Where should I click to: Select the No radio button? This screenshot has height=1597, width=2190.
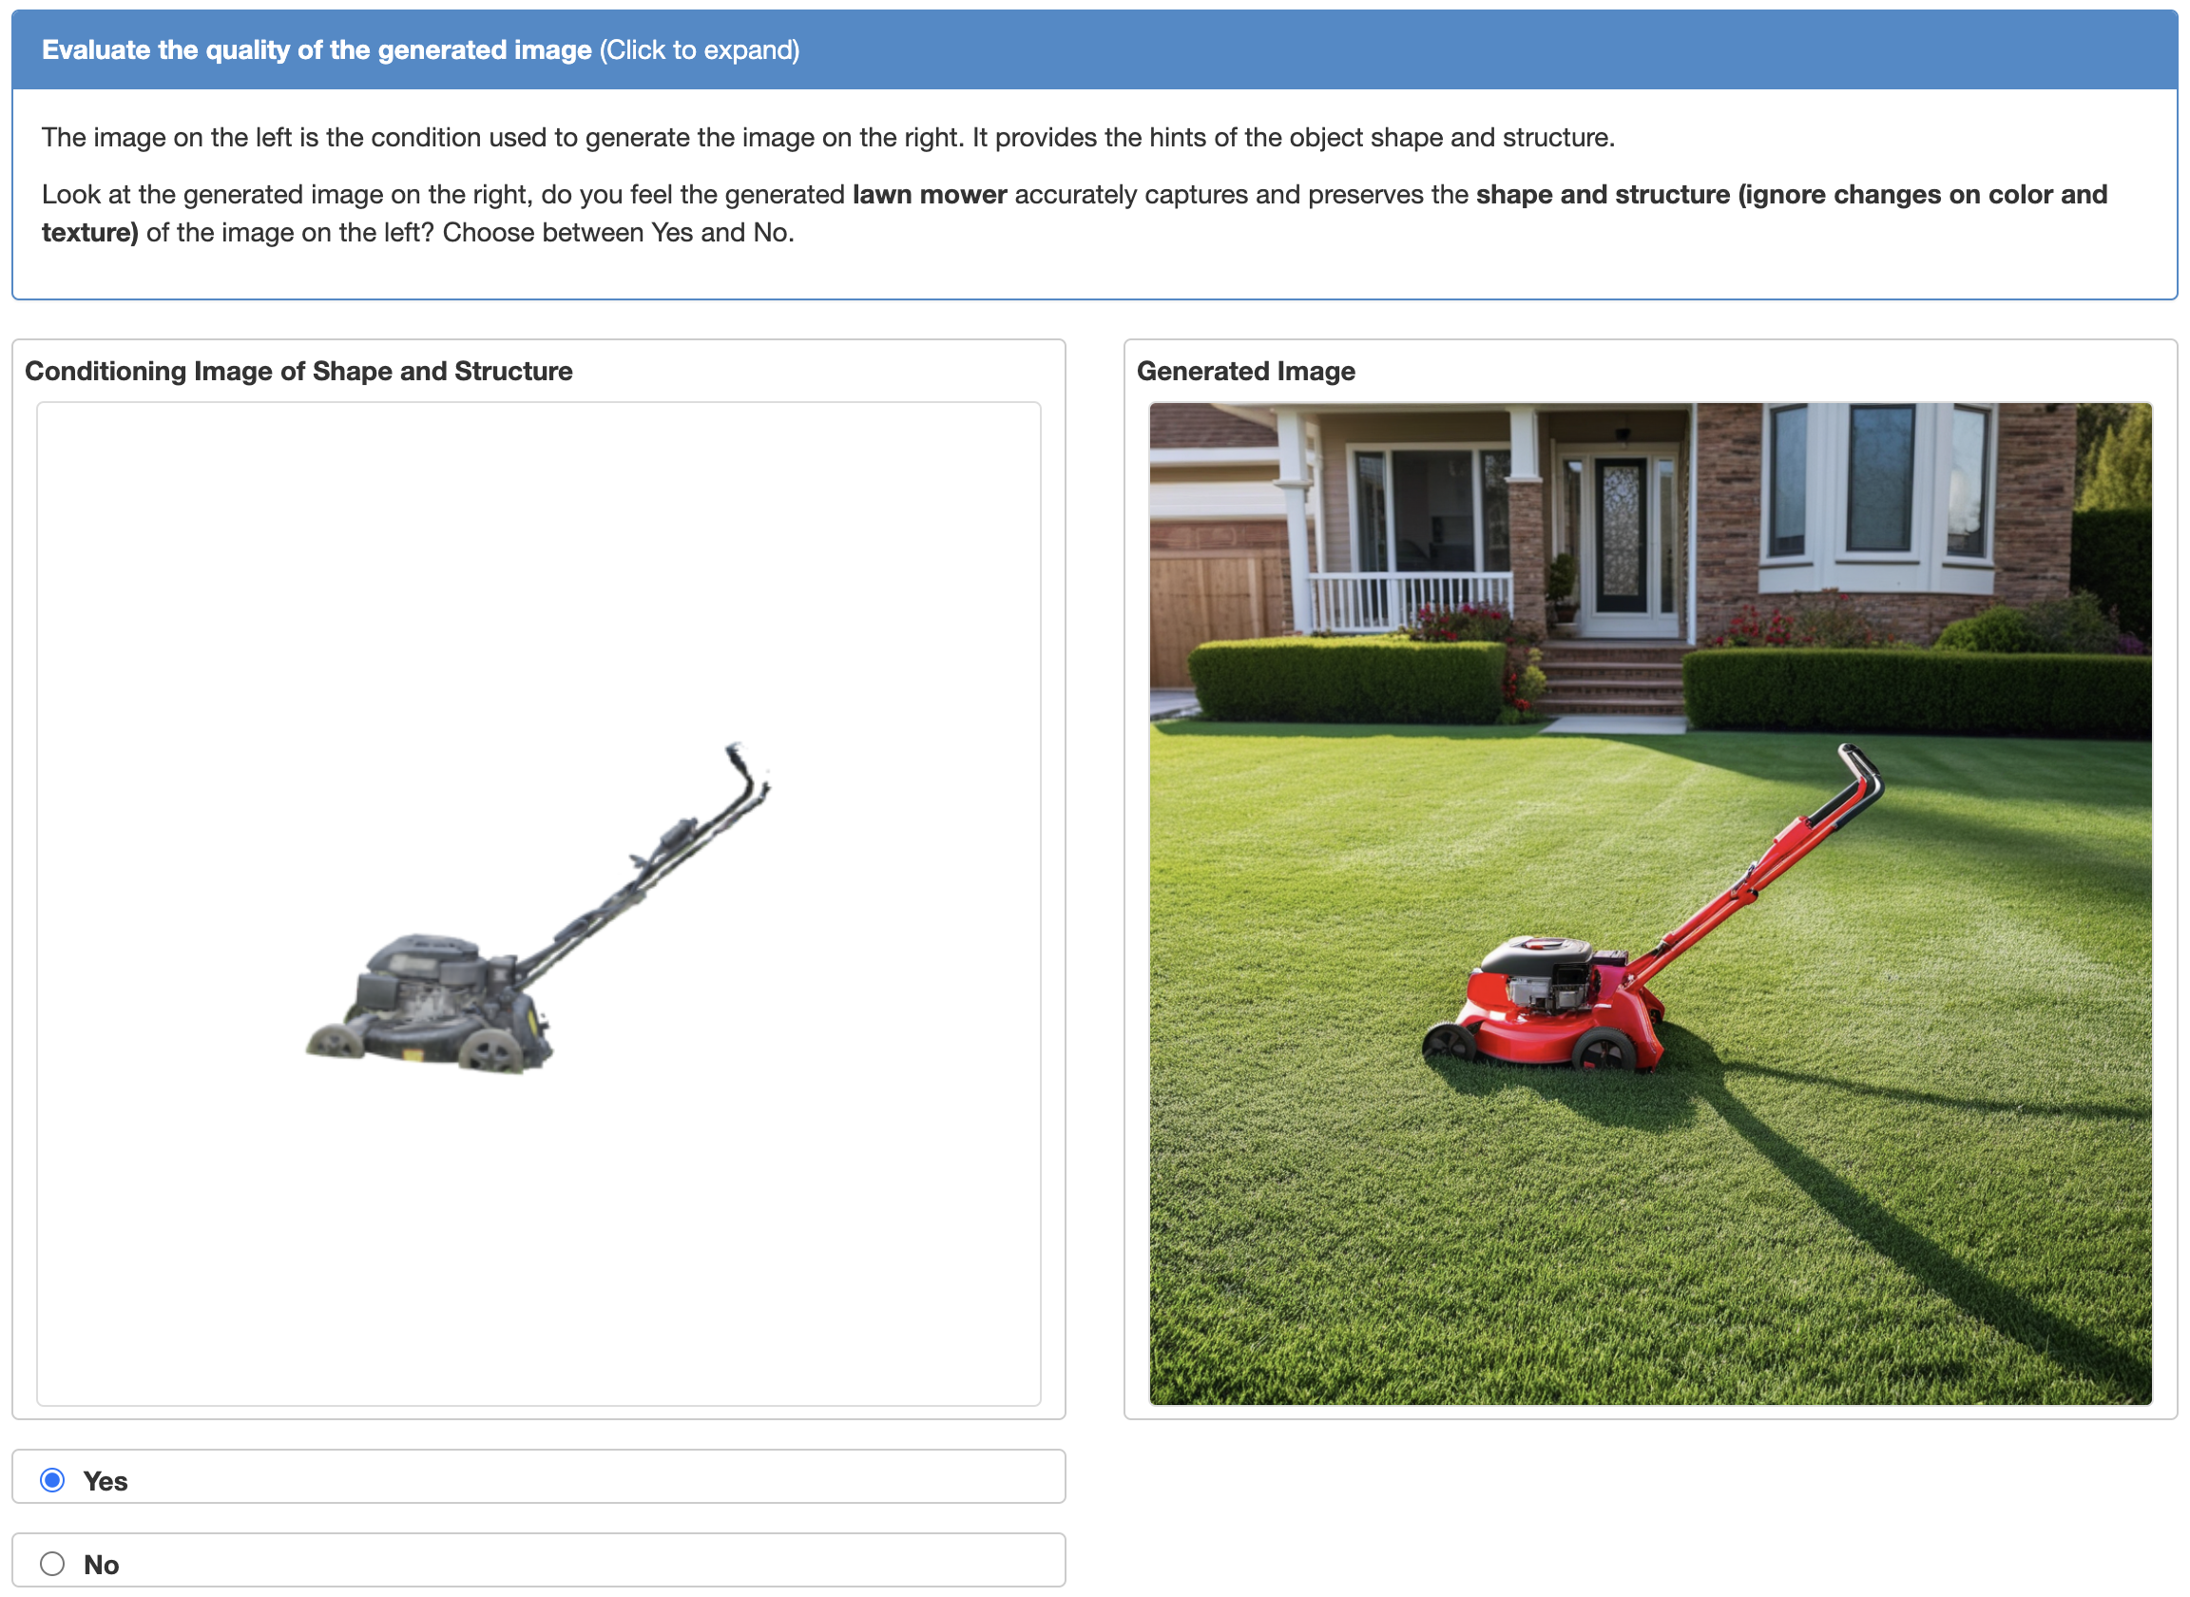click(x=52, y=1563)
